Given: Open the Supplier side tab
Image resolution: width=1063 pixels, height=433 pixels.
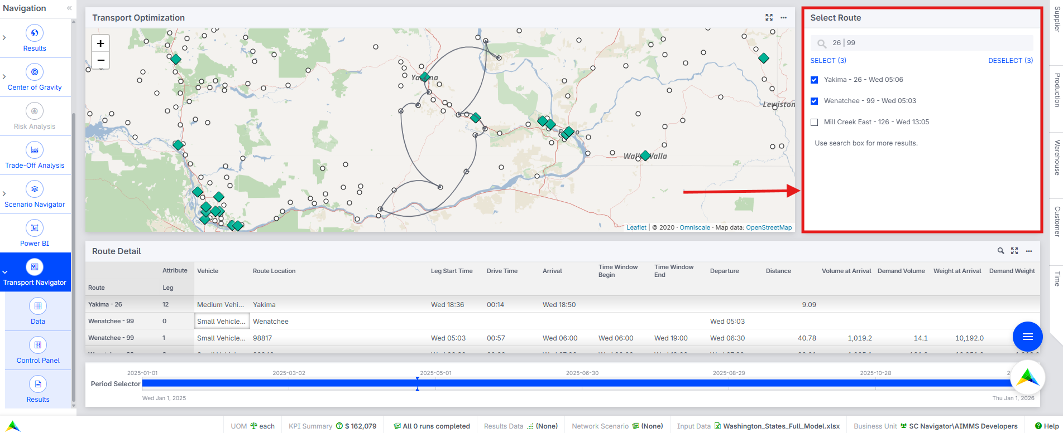Looking at the screenshot, I should (x=1056, y=21).
